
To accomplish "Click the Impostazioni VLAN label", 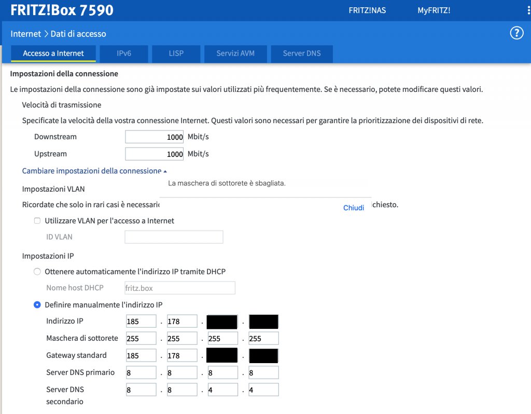I will 53,189.
